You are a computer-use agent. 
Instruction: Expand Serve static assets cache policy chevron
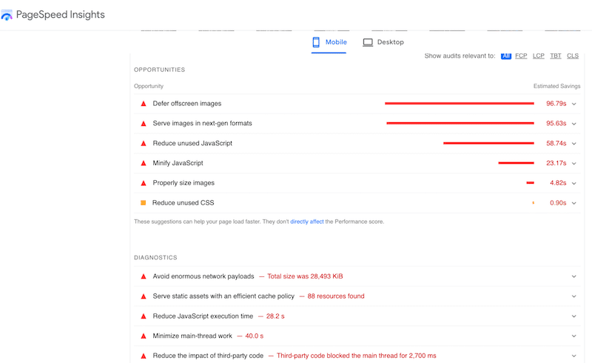click(573, 296)
